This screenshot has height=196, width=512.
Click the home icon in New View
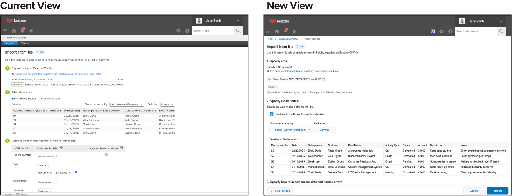pos(277,31)
